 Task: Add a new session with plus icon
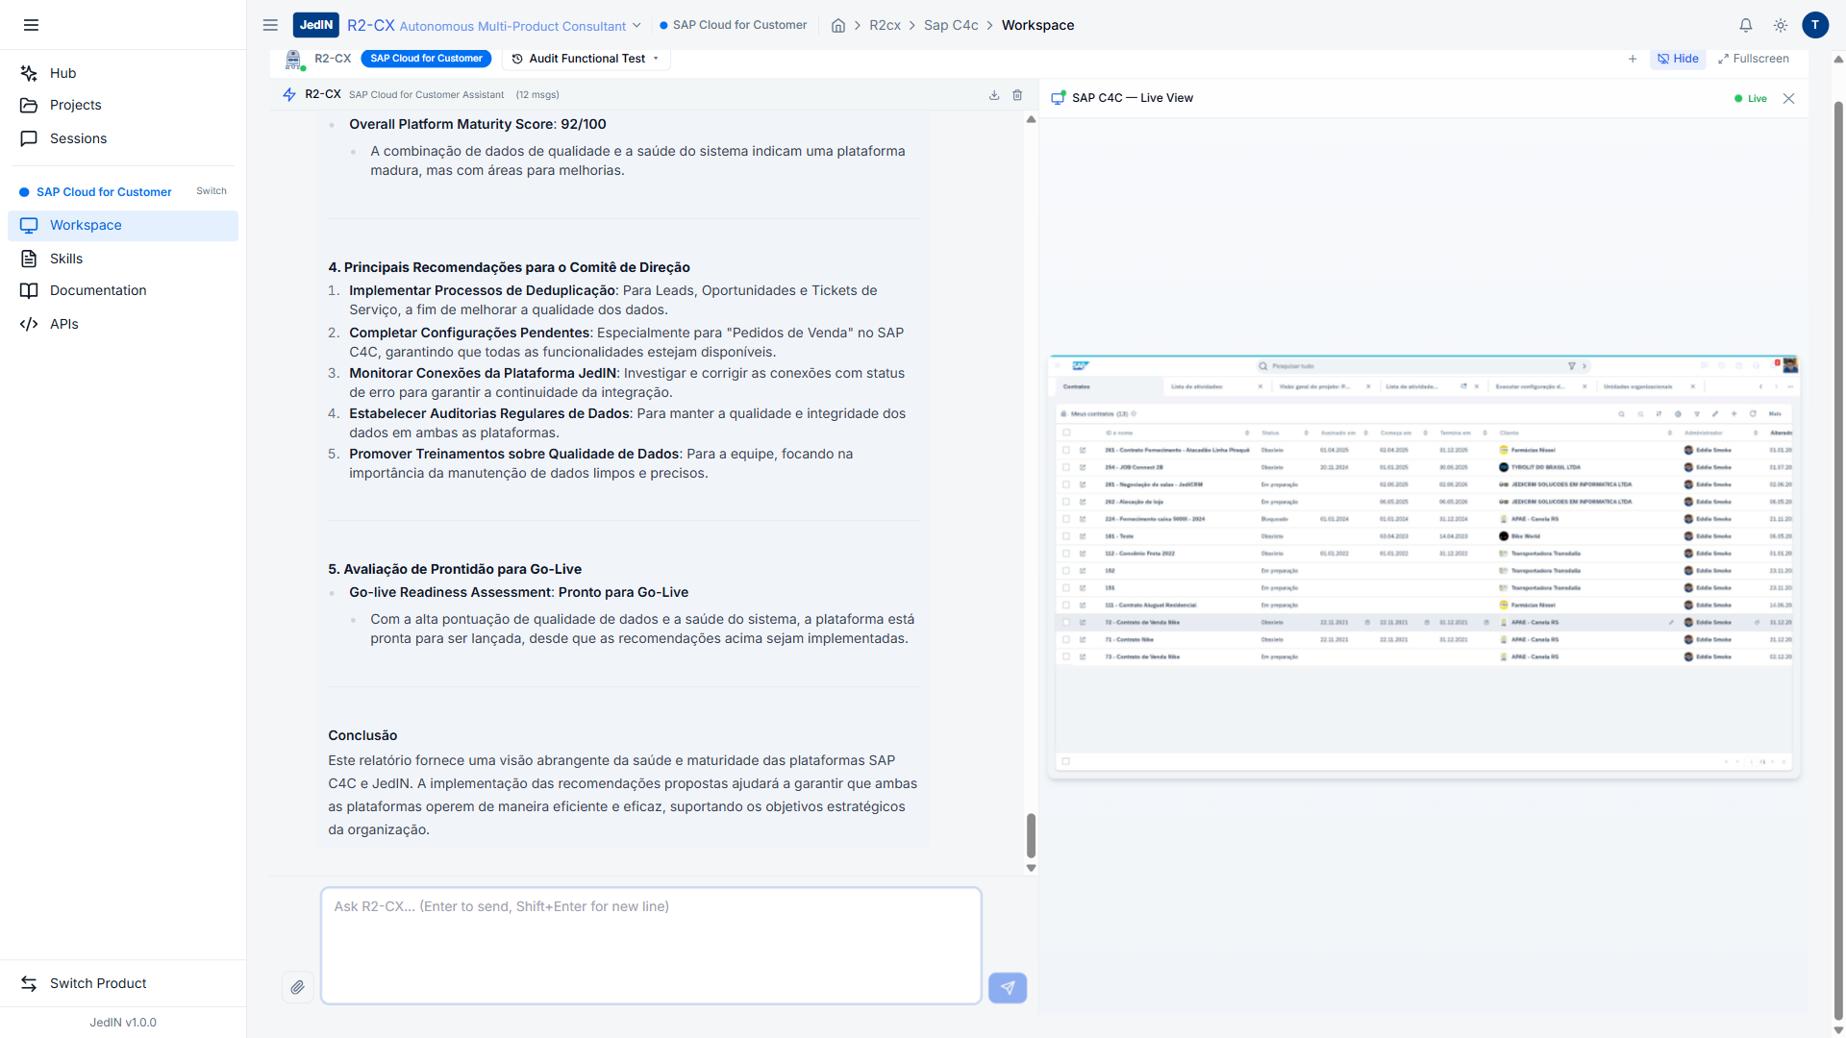click(x=1633, y=59)
